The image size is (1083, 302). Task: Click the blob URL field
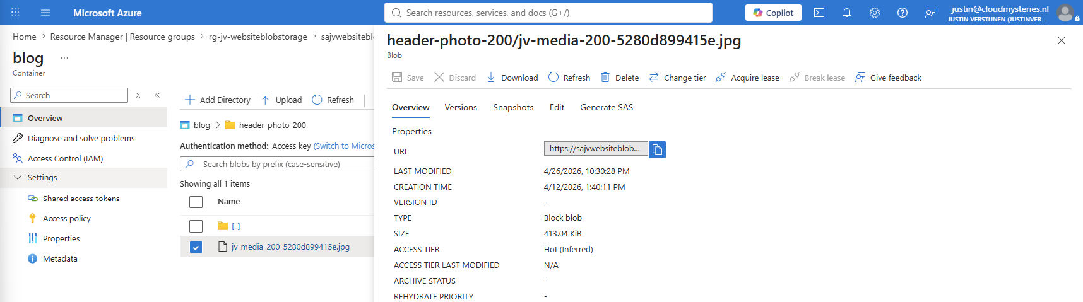pyautogui.click(x=596, y=148)
